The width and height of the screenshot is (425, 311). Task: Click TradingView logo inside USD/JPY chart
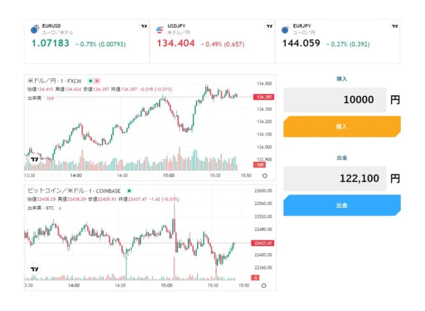[x=35, y=159]
